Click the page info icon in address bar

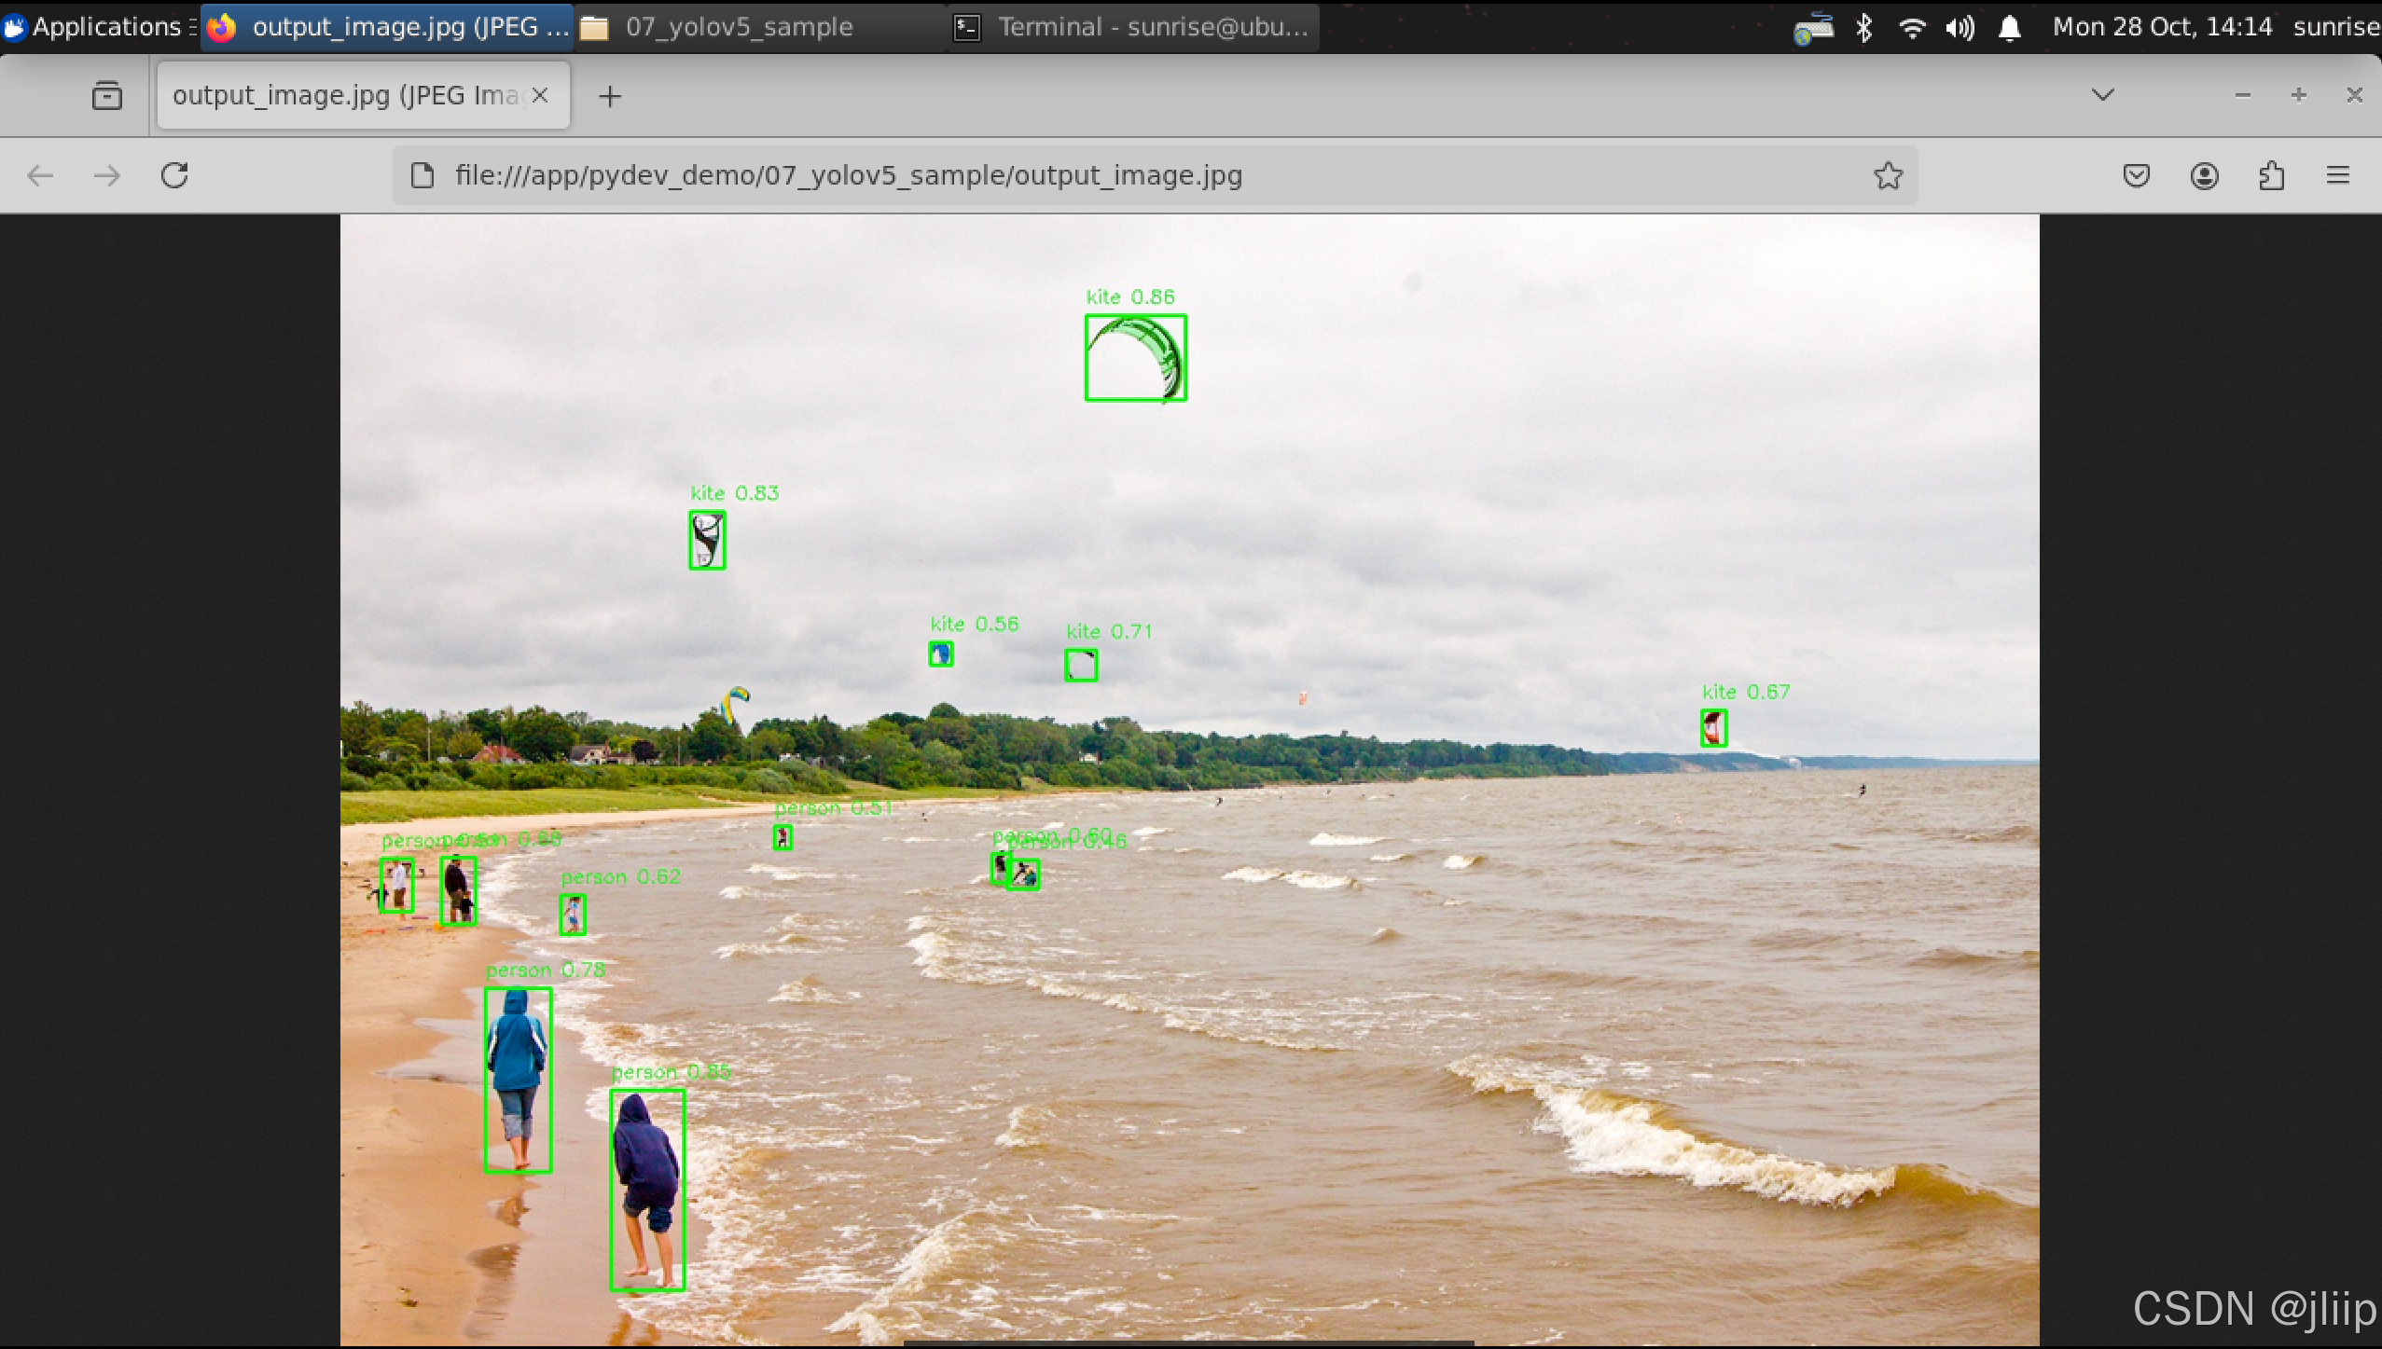pyautogui.click(x=422, y=175)
